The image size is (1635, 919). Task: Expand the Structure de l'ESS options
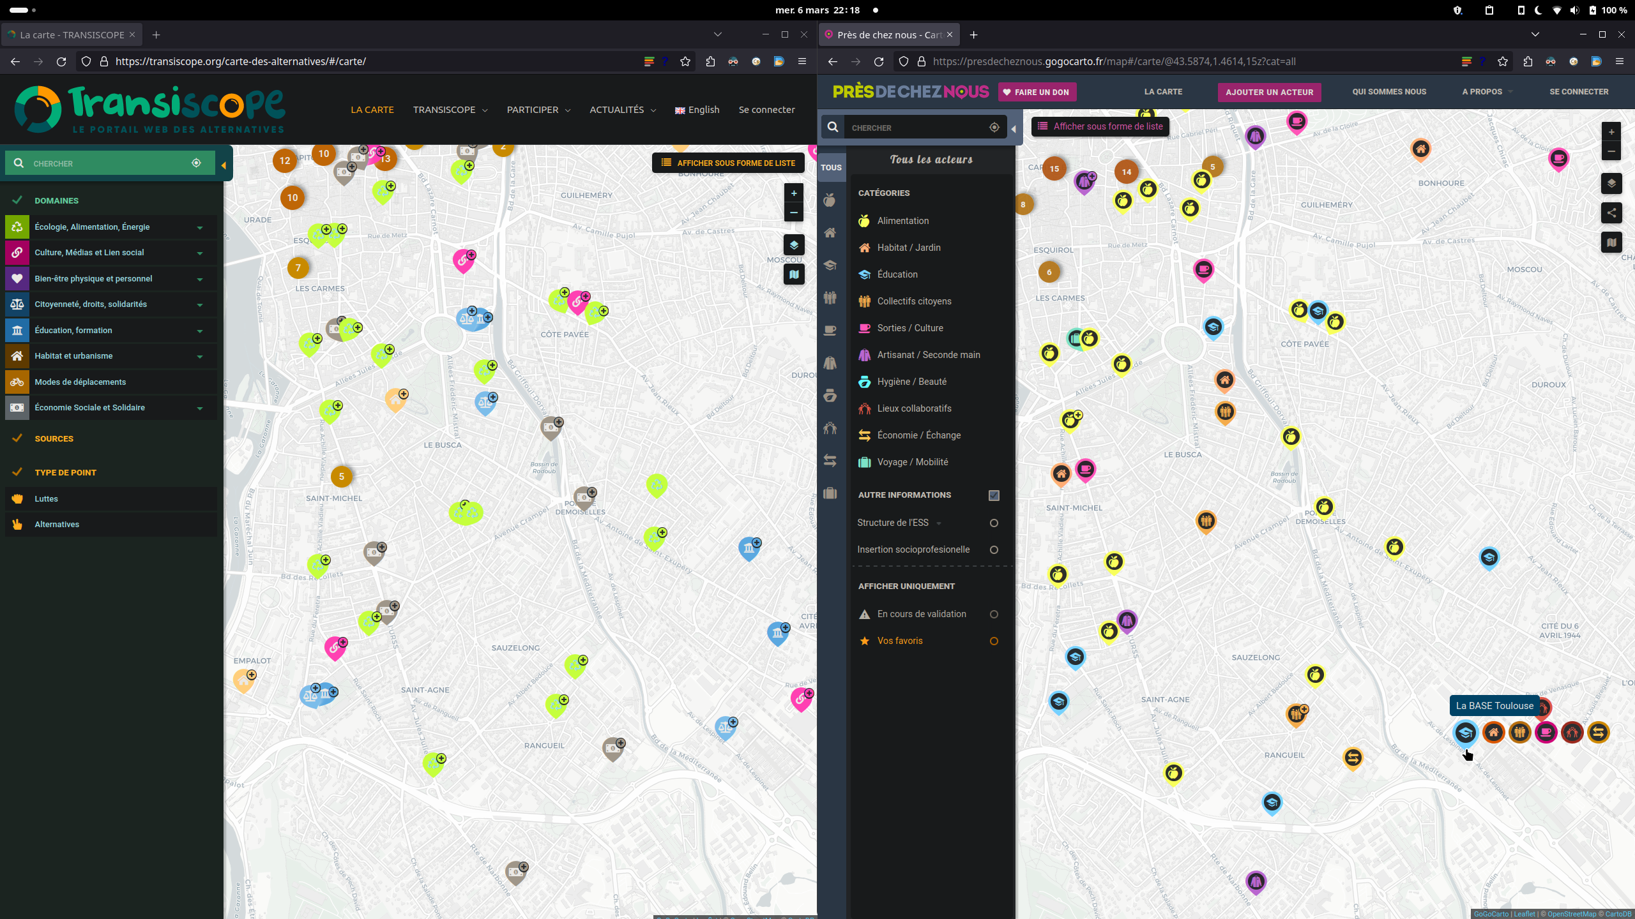(x=939, y=523)
